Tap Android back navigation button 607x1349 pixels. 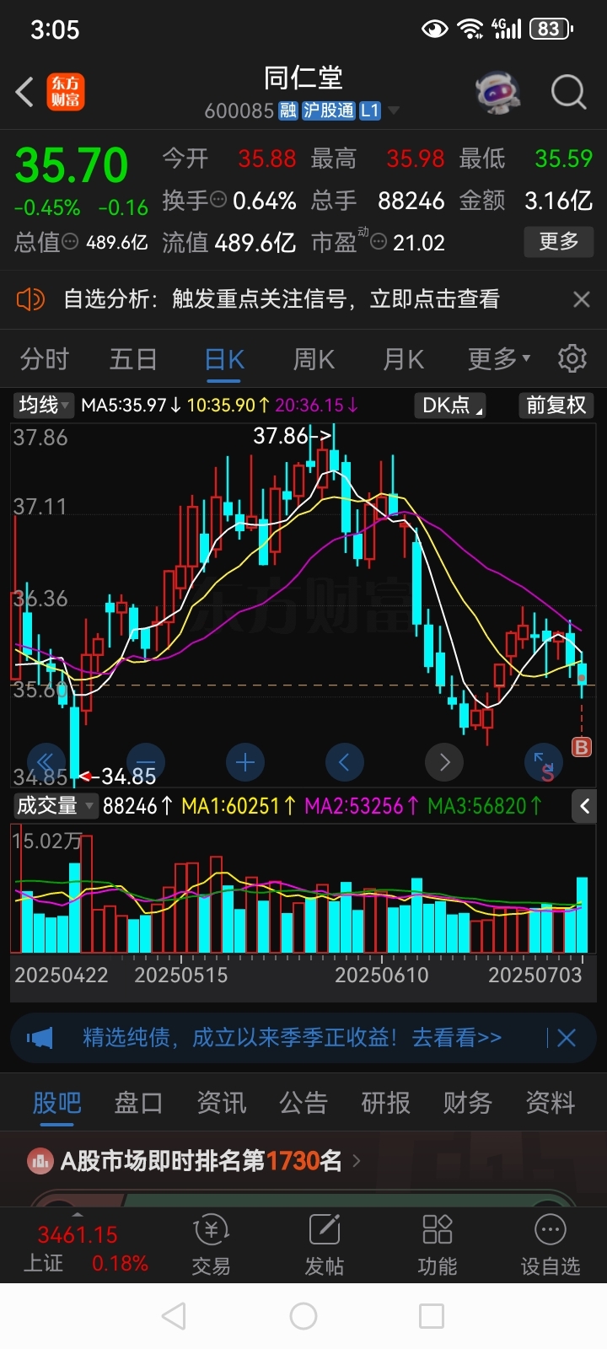(174, 1316)
